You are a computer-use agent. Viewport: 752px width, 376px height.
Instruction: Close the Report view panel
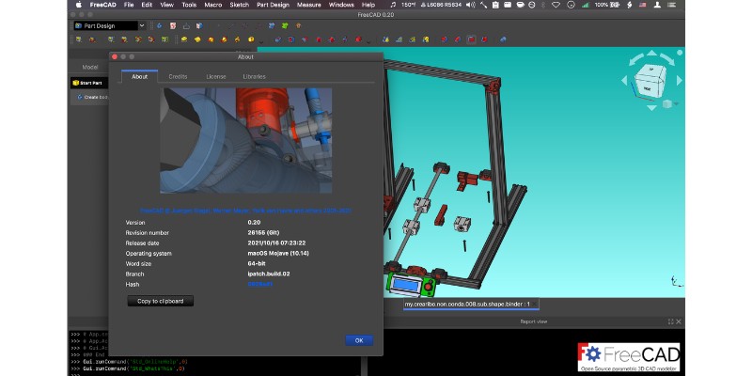pyautogui.click(x=678, y=321)
